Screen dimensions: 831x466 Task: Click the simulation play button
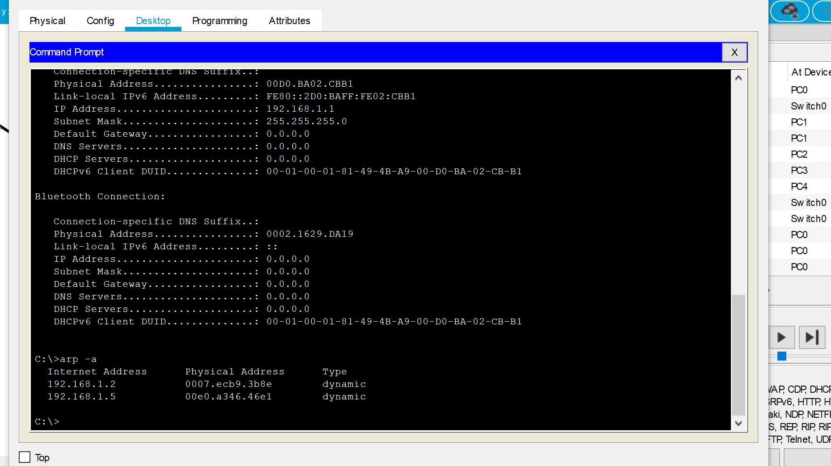pyautogui.click(x=781, y=337)
